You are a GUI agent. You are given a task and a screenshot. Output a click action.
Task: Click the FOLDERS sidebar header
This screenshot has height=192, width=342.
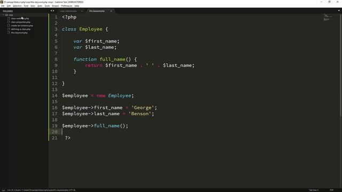tap(8, 11)
